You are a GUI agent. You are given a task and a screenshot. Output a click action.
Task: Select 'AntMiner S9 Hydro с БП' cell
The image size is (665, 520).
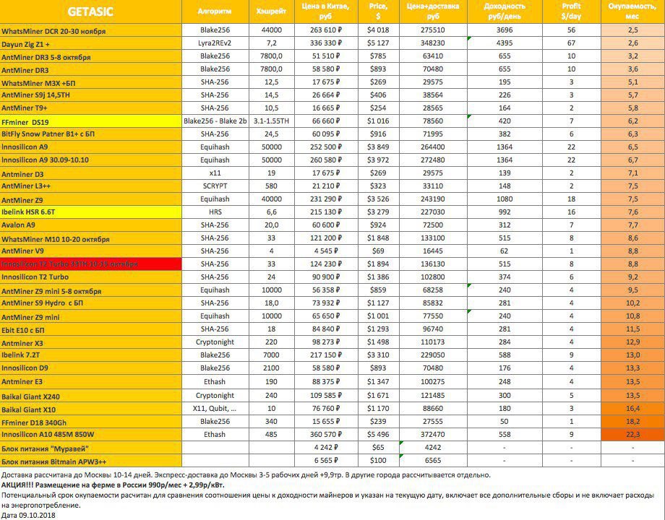tap(91, 303)
